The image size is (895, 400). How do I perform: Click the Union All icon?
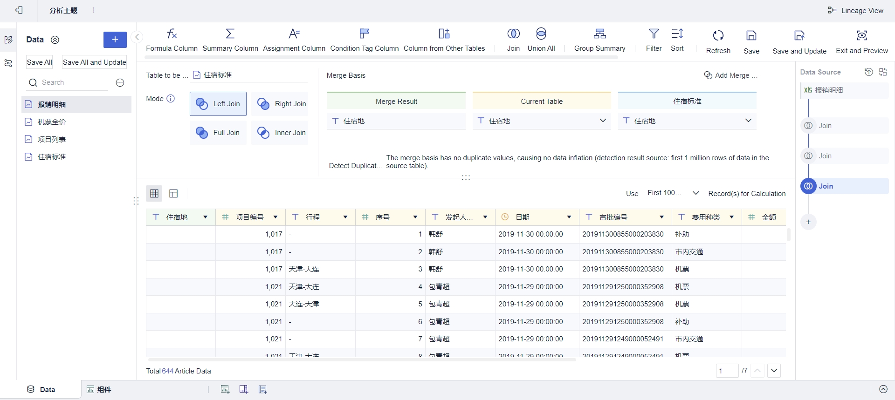coord(541,34)
